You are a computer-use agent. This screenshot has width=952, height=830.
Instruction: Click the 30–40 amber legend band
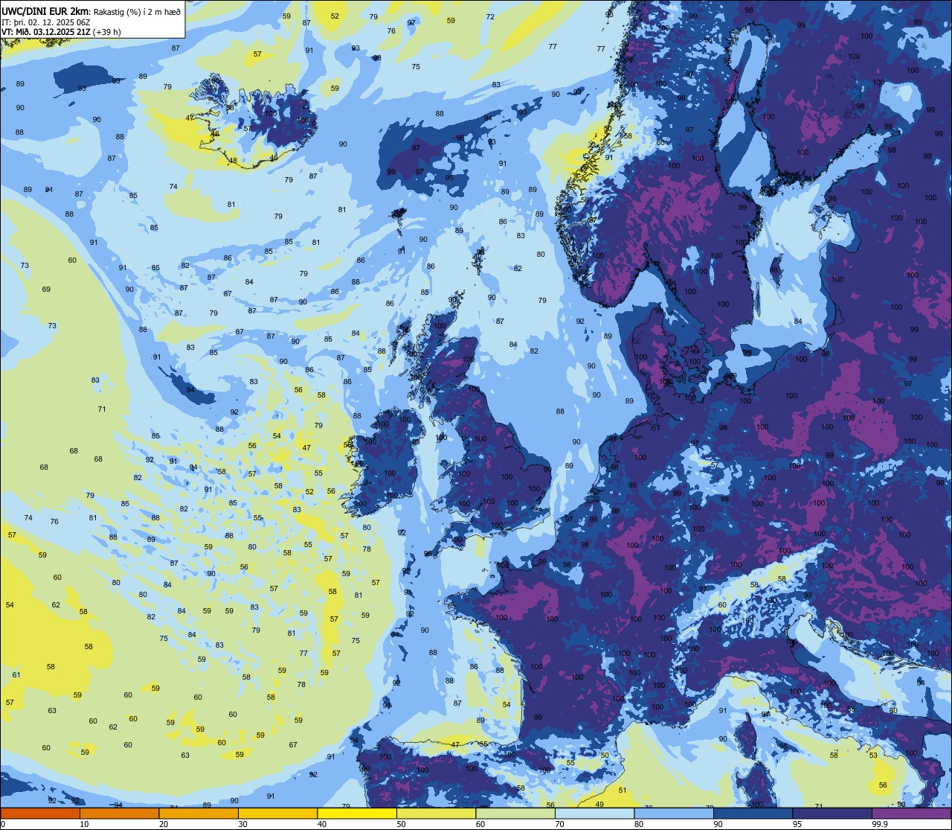pyautogui.click(x=277, y=814)
